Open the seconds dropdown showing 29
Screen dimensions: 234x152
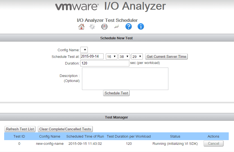pyautogui.click(x=137, y=56)
